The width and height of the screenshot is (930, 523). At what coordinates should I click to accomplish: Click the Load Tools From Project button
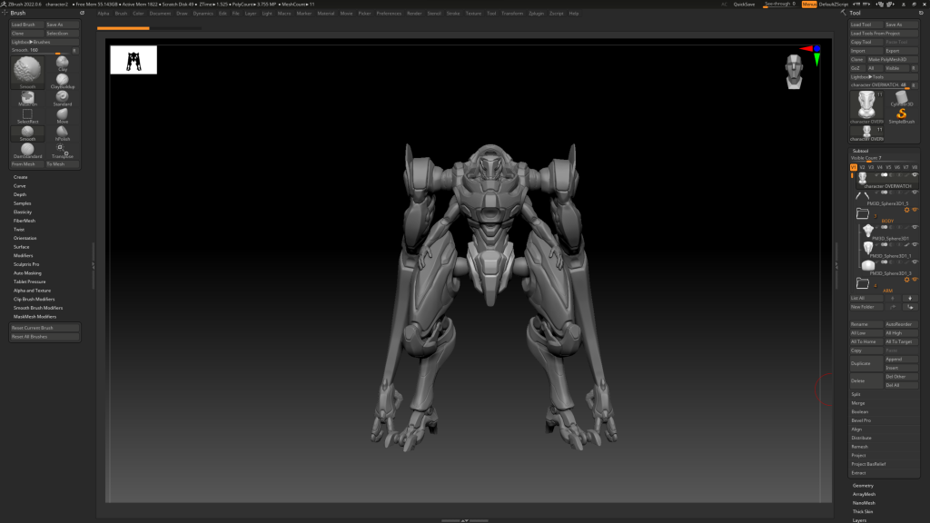click(x=884, y=34)
